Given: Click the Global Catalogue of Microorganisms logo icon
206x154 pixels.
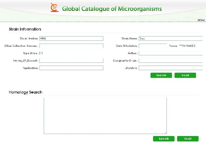Looking at the screenshot, I should point(54,7).
